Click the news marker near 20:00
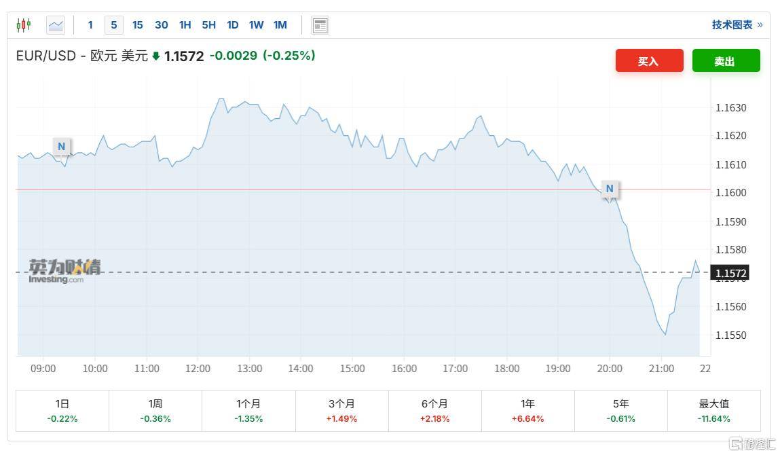780x455 pixels. click(610, 189)
